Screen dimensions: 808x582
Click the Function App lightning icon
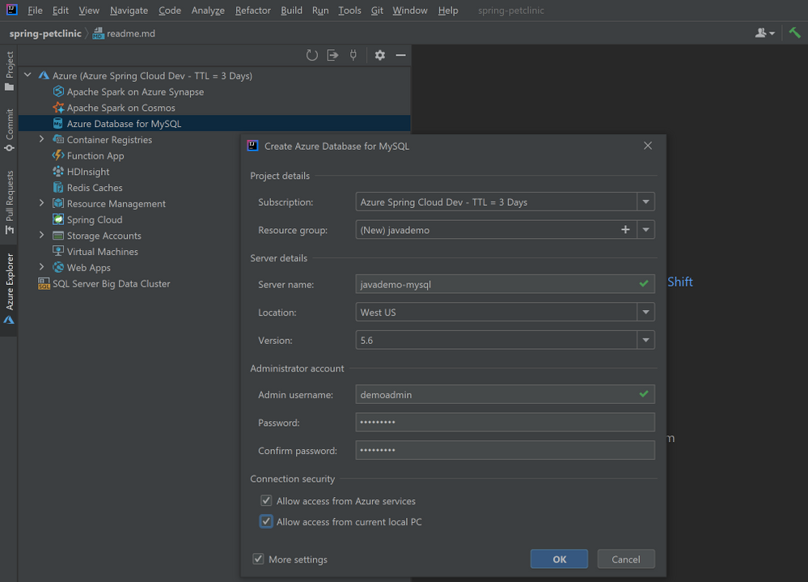58,155
